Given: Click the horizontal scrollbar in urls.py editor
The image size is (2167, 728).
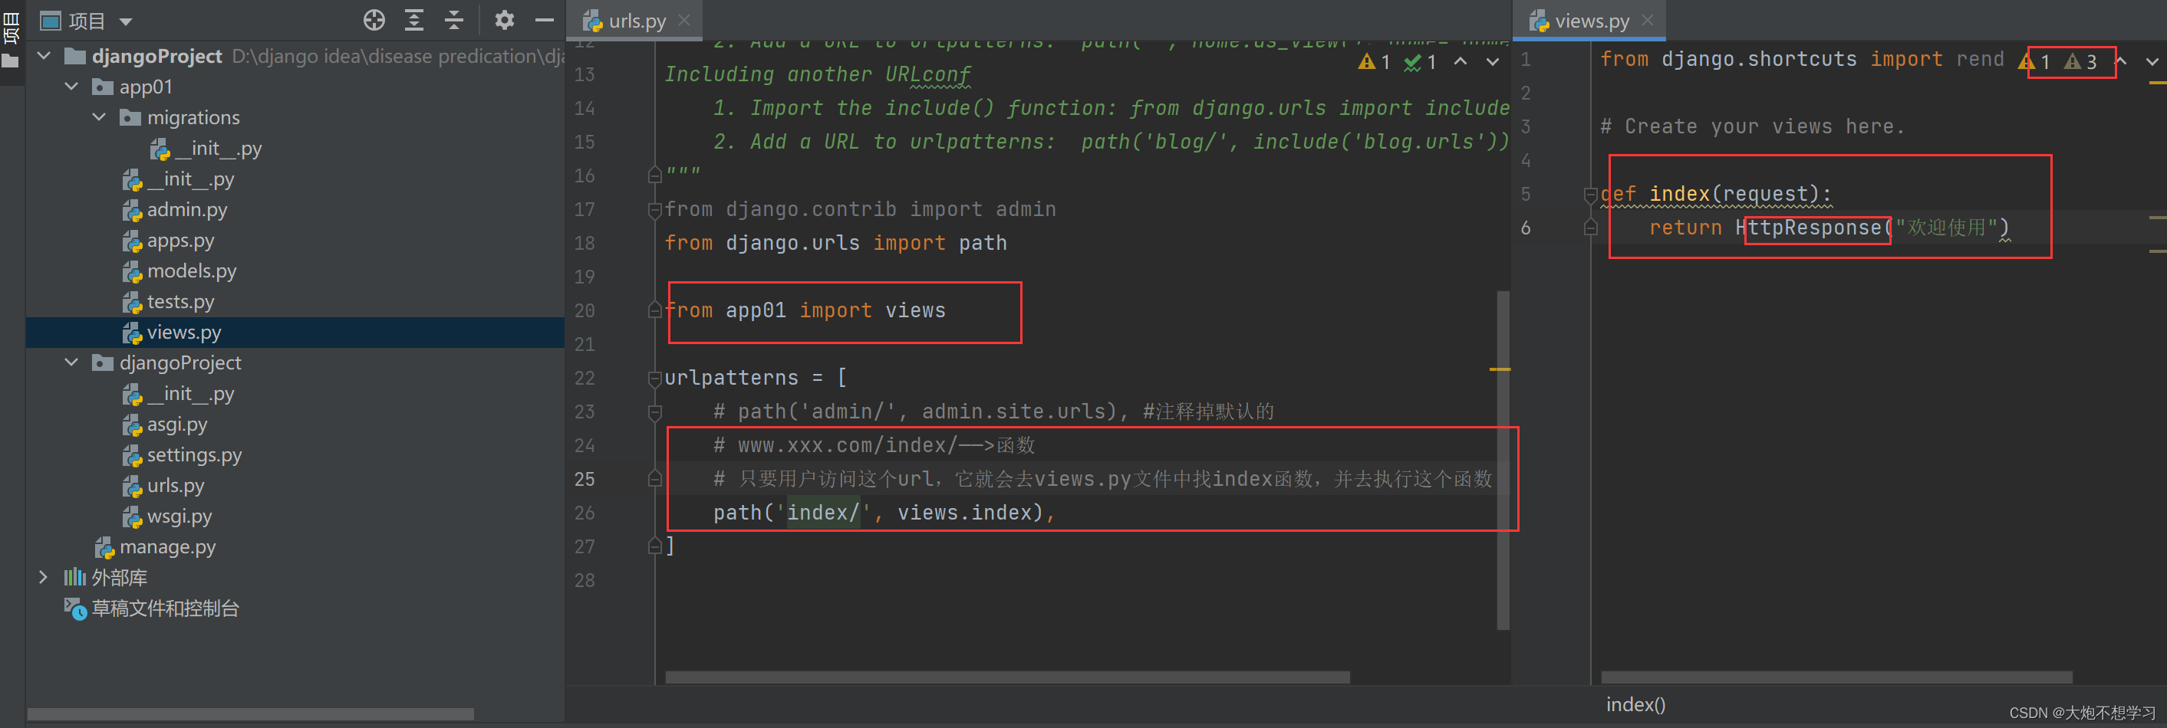Looking at the screenshot, I should coord(1007,677).
